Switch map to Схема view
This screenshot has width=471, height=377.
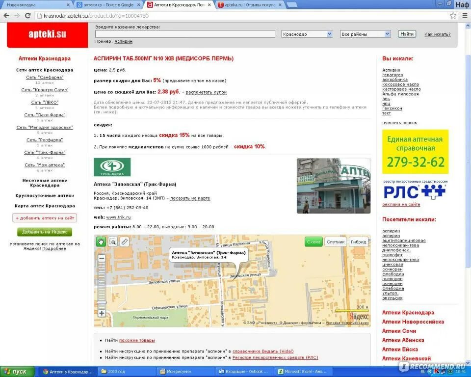coord(314,242)
